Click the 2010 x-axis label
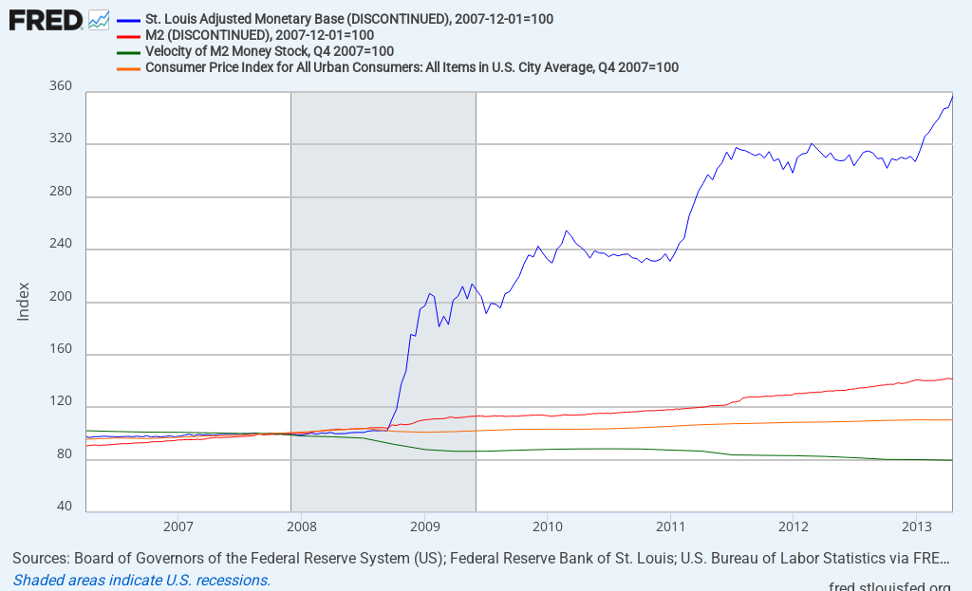 point(548,526)
